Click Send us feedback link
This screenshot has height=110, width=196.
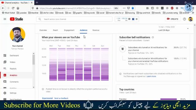coord(61,98)
